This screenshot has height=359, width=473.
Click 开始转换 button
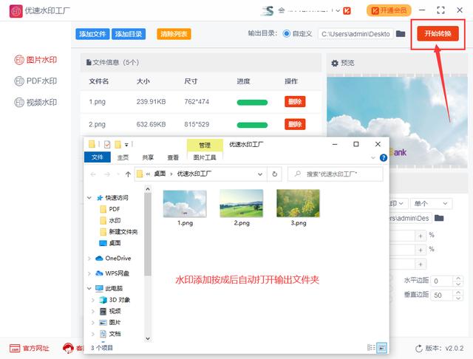coord(438,33)
